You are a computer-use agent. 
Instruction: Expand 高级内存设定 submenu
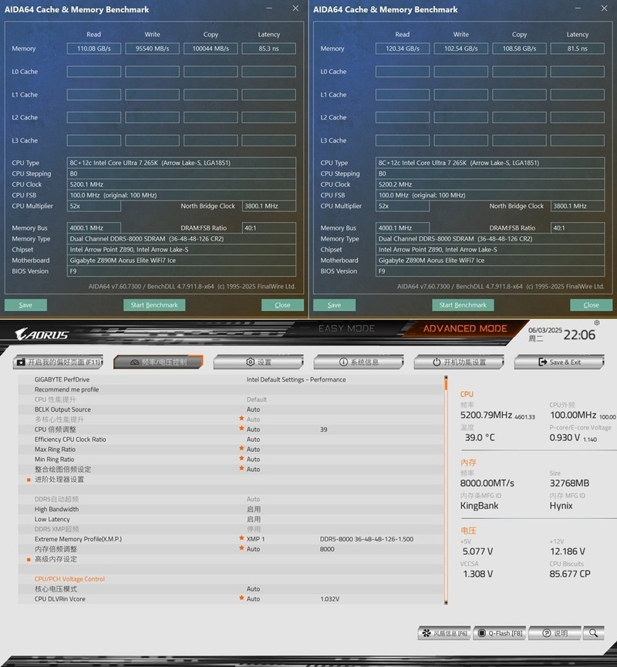tap(56, 559)
